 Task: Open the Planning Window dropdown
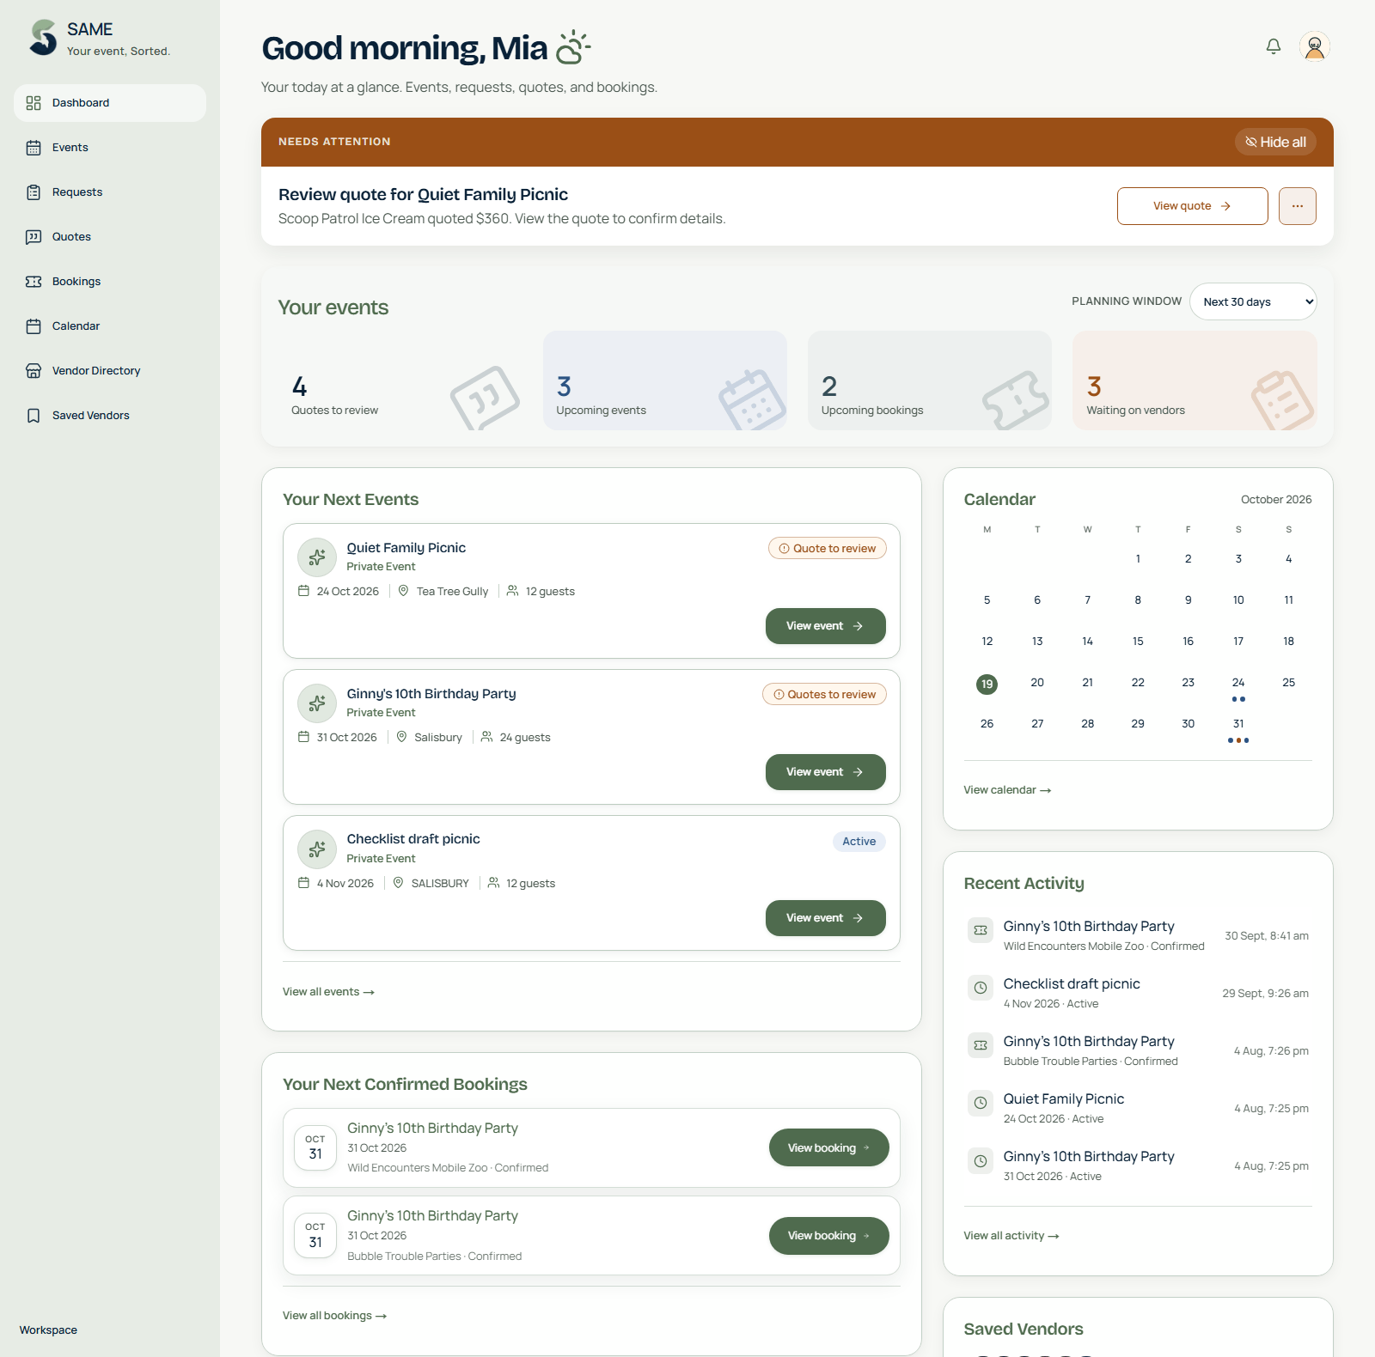pos(1253,301)
